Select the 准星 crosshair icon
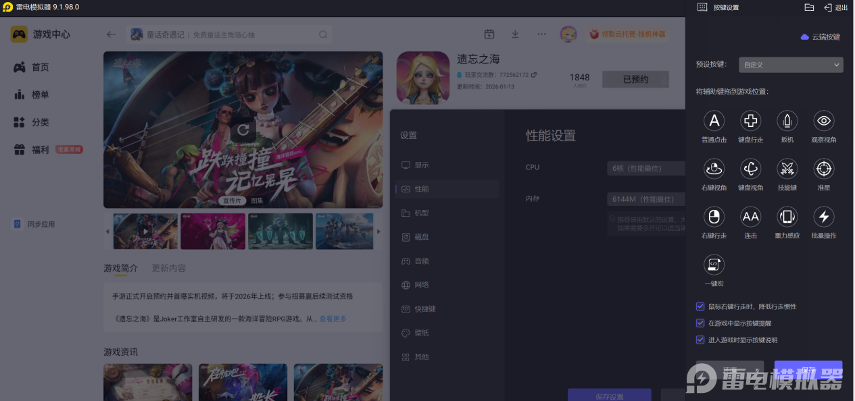Viewport: 855px width, 401px height. [824, 168]
